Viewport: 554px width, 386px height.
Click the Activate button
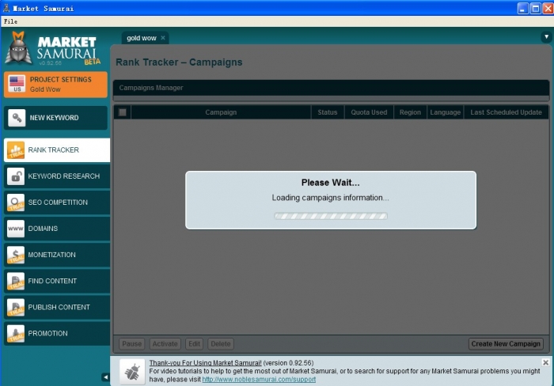(x=165, y=344)
